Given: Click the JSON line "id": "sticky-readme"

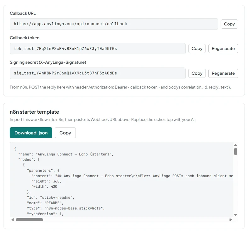Looking at the screenshot, I should pyautogui.click(x=51, y=198).
